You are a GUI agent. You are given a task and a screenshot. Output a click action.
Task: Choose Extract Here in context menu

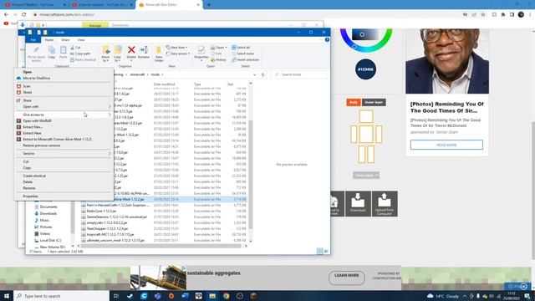coord(64,133)
